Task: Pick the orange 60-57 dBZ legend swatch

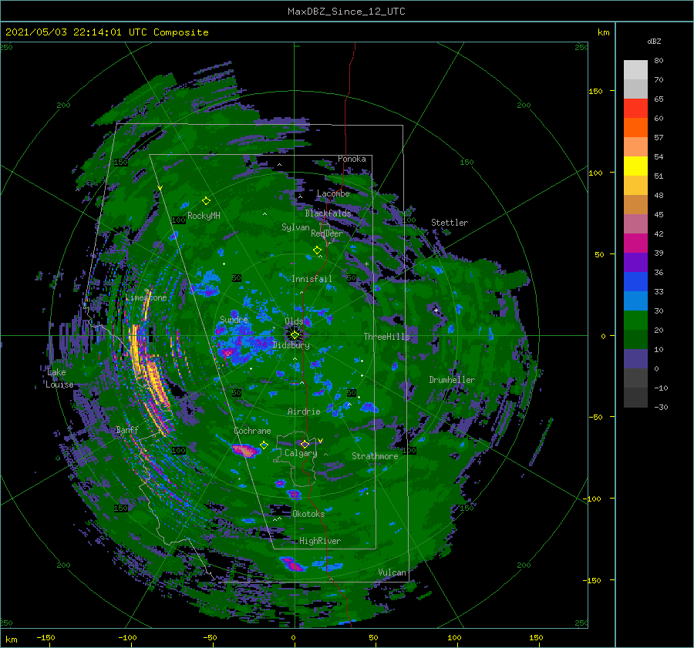Action: click(x=635, y=127)
